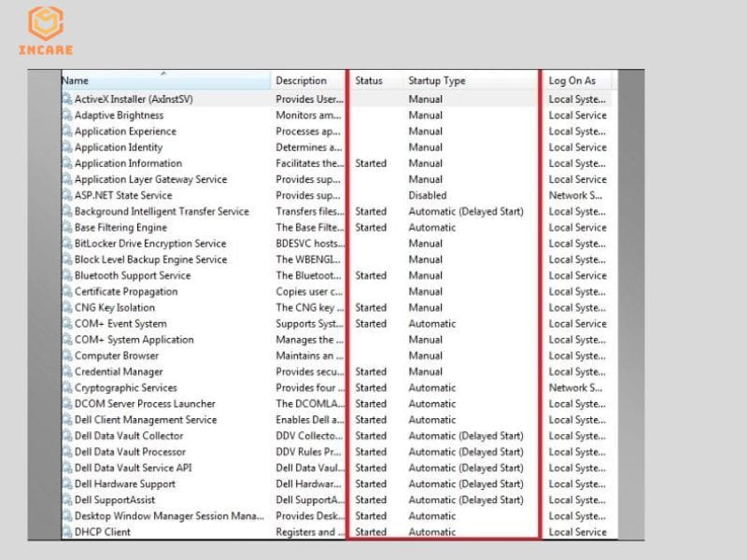The height and width of the screenshot is (560, 747).
Task: Click the gear icon beside DCOM Server Process Launcher
Action: click(x=67, y=404)
